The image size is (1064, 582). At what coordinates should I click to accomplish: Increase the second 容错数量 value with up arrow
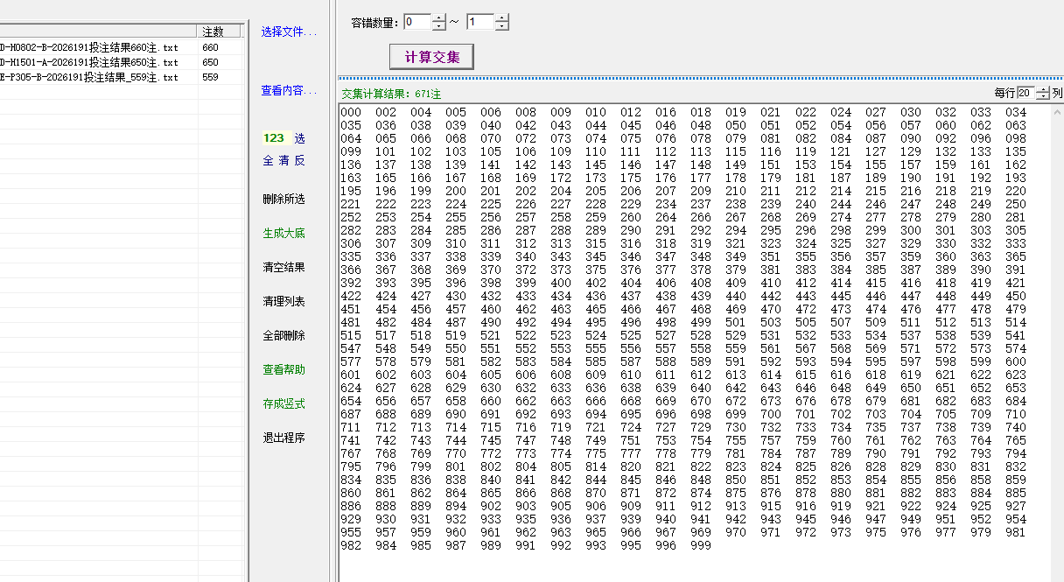tap(501, 18)
